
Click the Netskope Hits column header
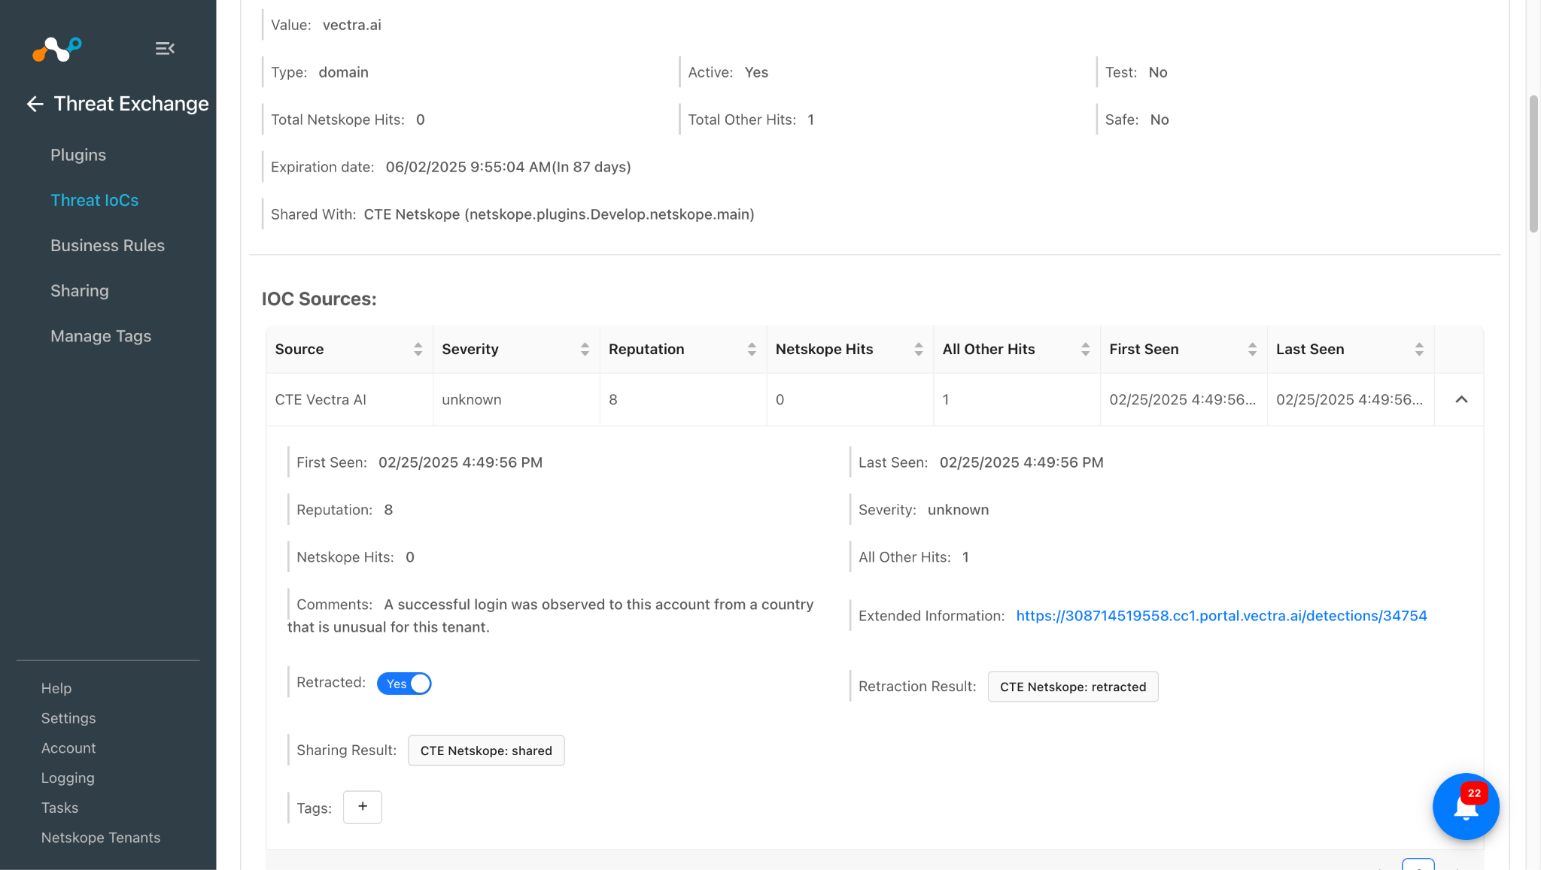[850, 349]
